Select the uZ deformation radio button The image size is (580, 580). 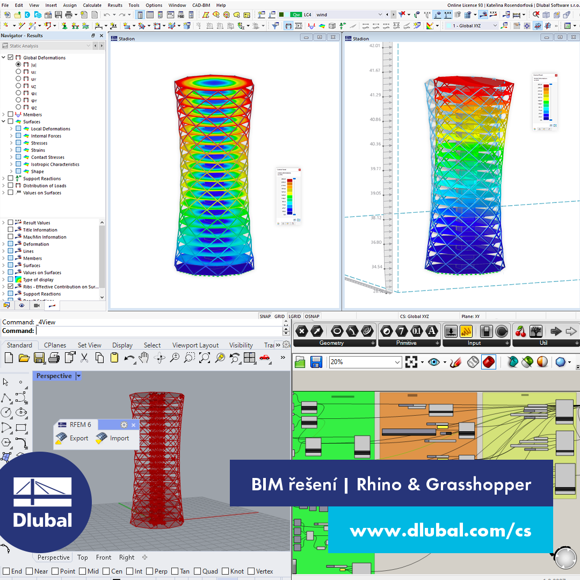click(18, 85)
